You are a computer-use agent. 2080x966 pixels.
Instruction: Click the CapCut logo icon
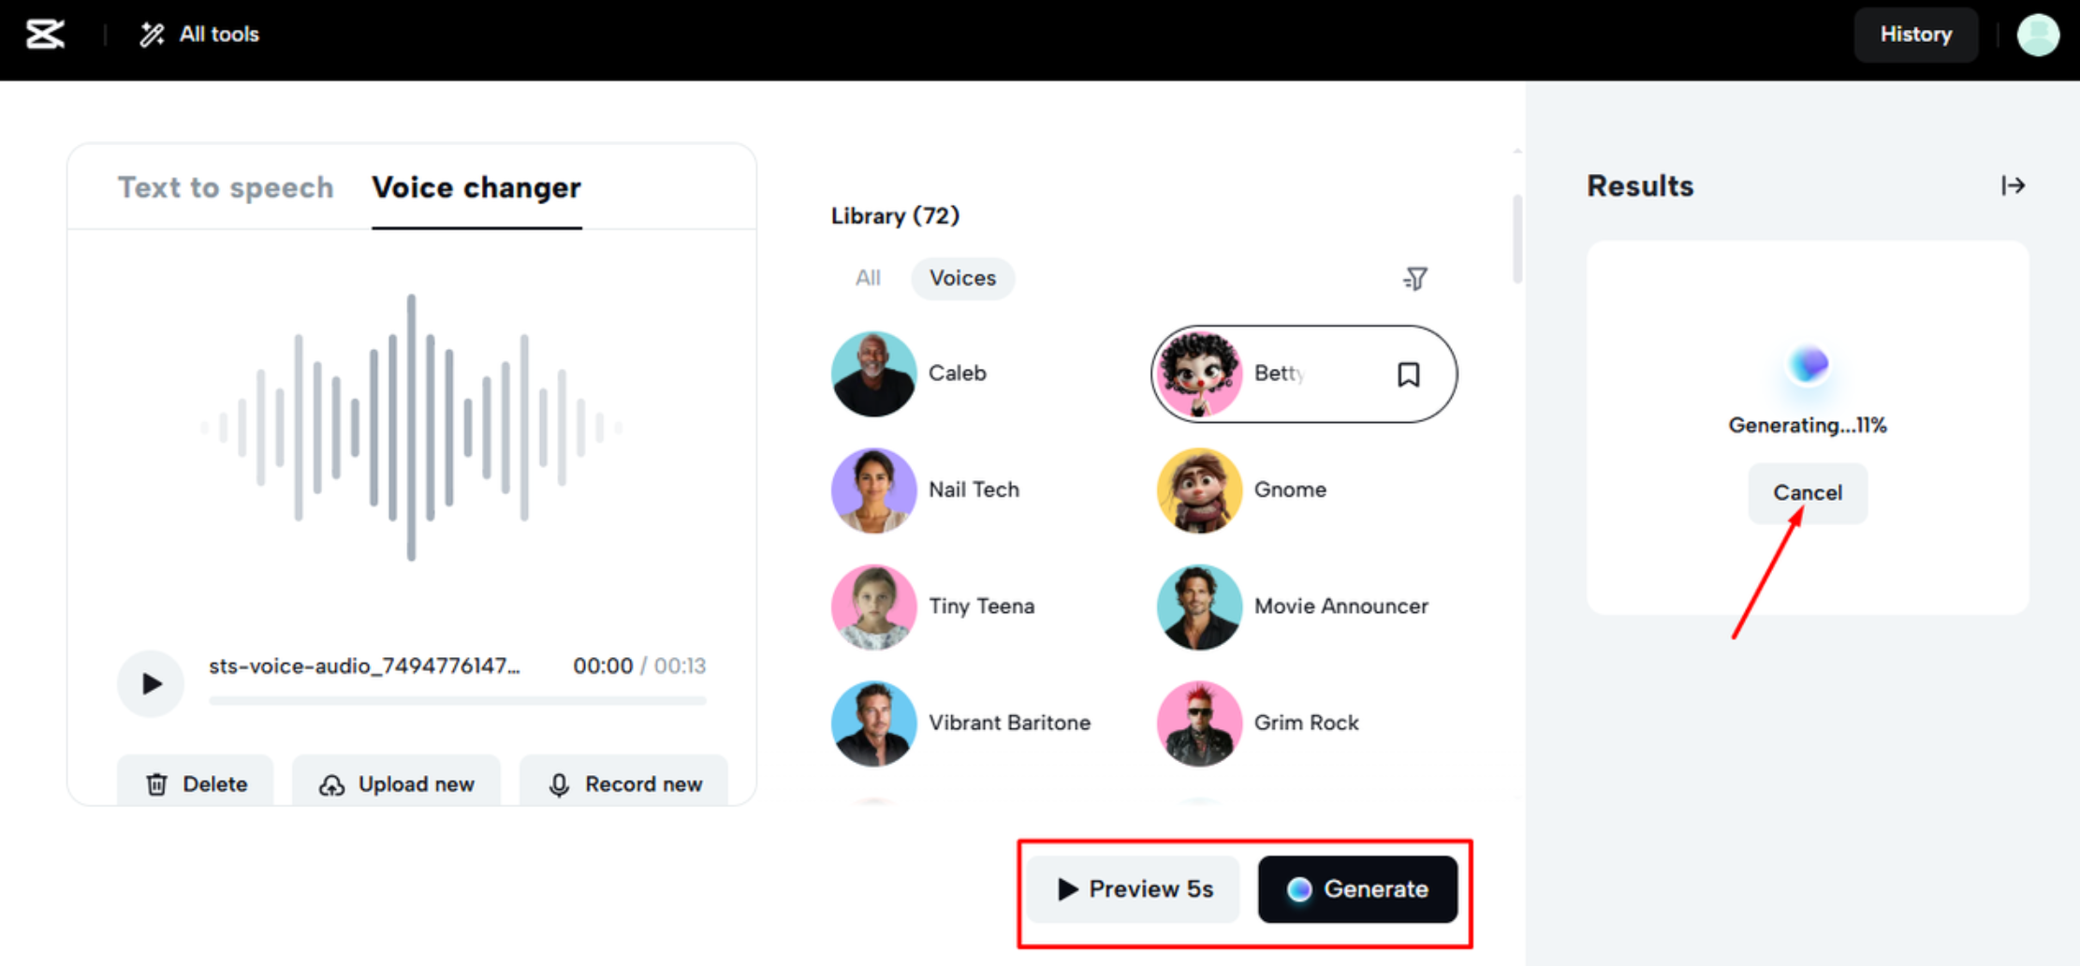coord(45,35)
